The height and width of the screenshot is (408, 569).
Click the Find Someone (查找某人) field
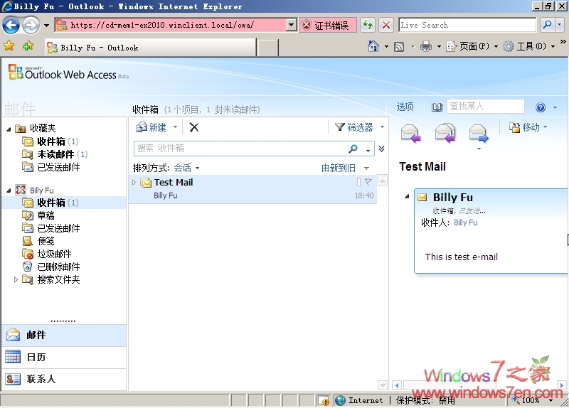pyautogui.click(x=486, y=107)
